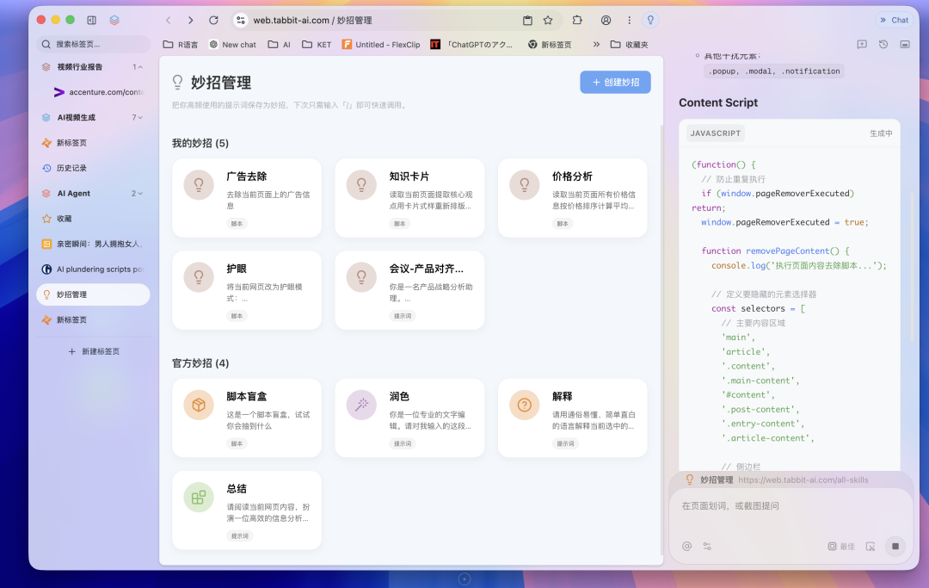Open the 广告去除 skill card
This screenshot has width=929, height=588.
click(x=247, y=198)
